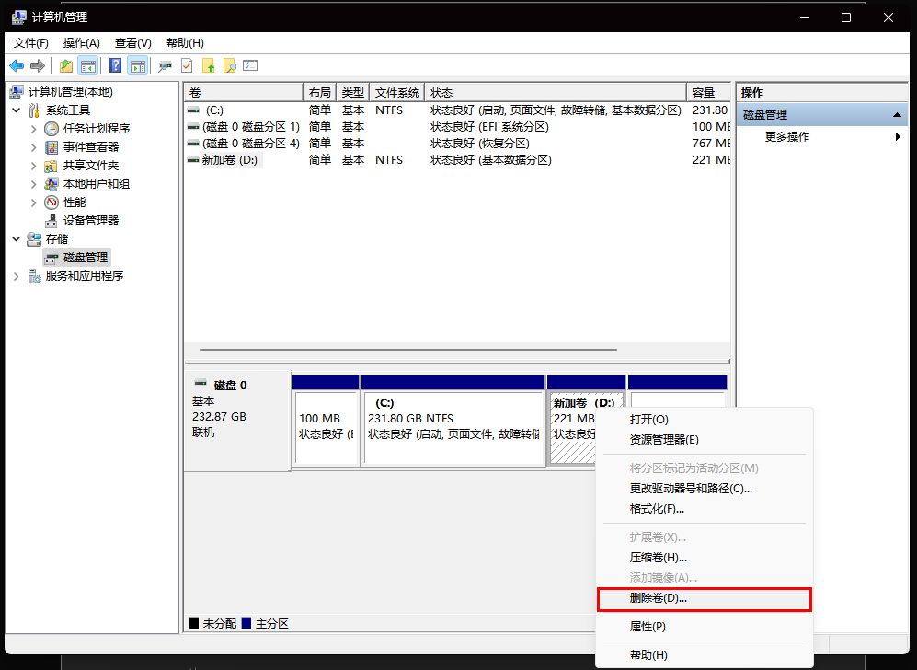Toggle the show/hide console tree toolbar icon
917x670 pixels.
coord(90,65)
